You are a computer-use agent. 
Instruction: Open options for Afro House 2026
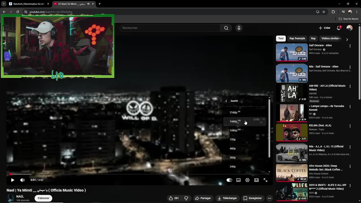point(350,166)
